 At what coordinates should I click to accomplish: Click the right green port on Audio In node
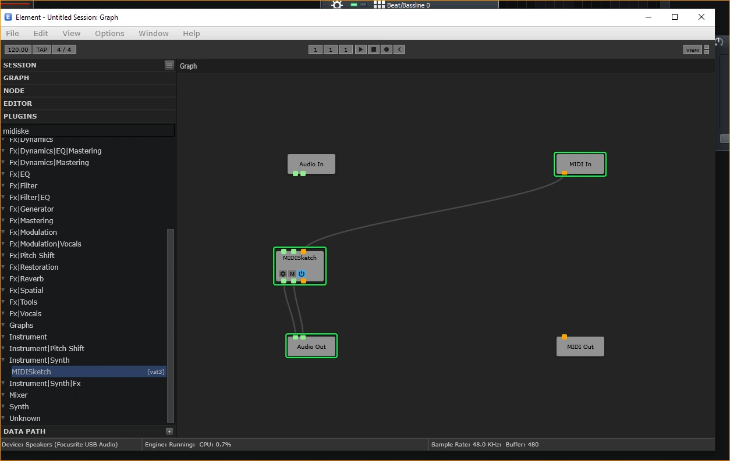(303, 173)
